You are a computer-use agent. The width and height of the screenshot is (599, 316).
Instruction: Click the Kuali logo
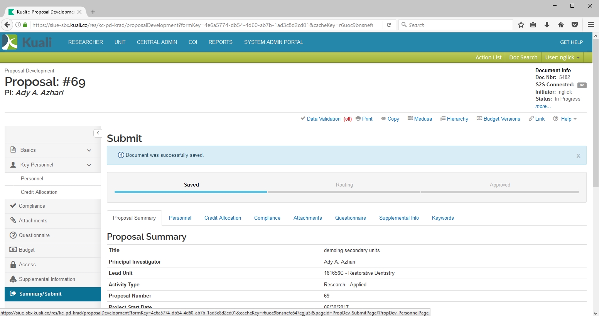pyautogui.click(x=27, y=42)
